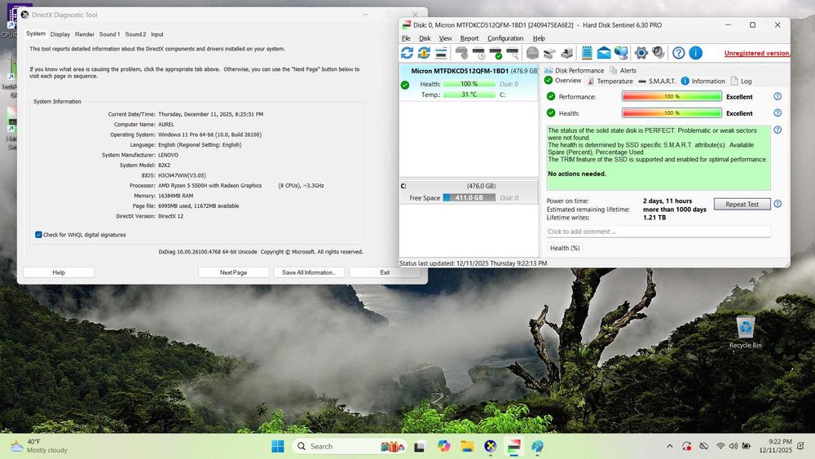Click the Unregistered version link
The image size is (815, 459).
pyautogui.click(x=756, y=53)
